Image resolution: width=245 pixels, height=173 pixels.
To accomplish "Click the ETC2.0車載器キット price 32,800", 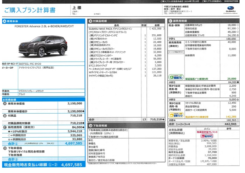I will (x=157, y=52).
